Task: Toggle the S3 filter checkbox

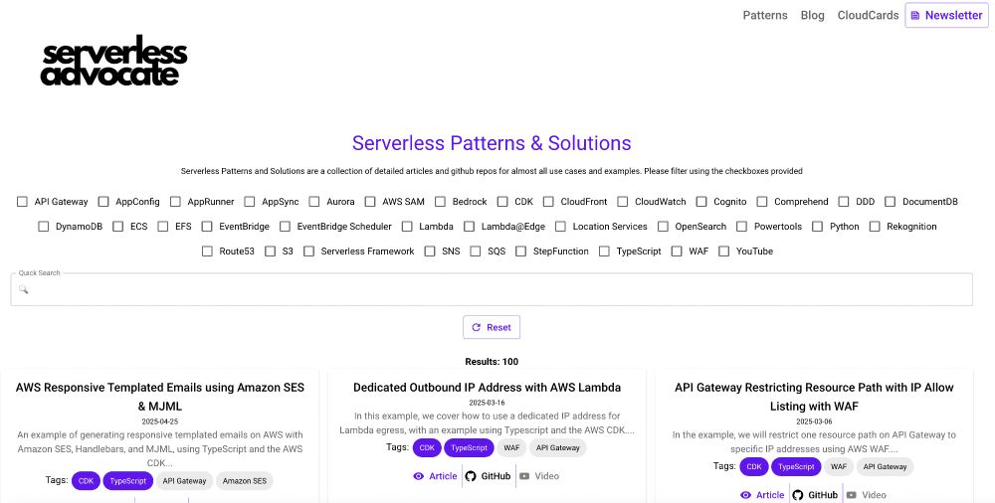Action: point(271,251)
